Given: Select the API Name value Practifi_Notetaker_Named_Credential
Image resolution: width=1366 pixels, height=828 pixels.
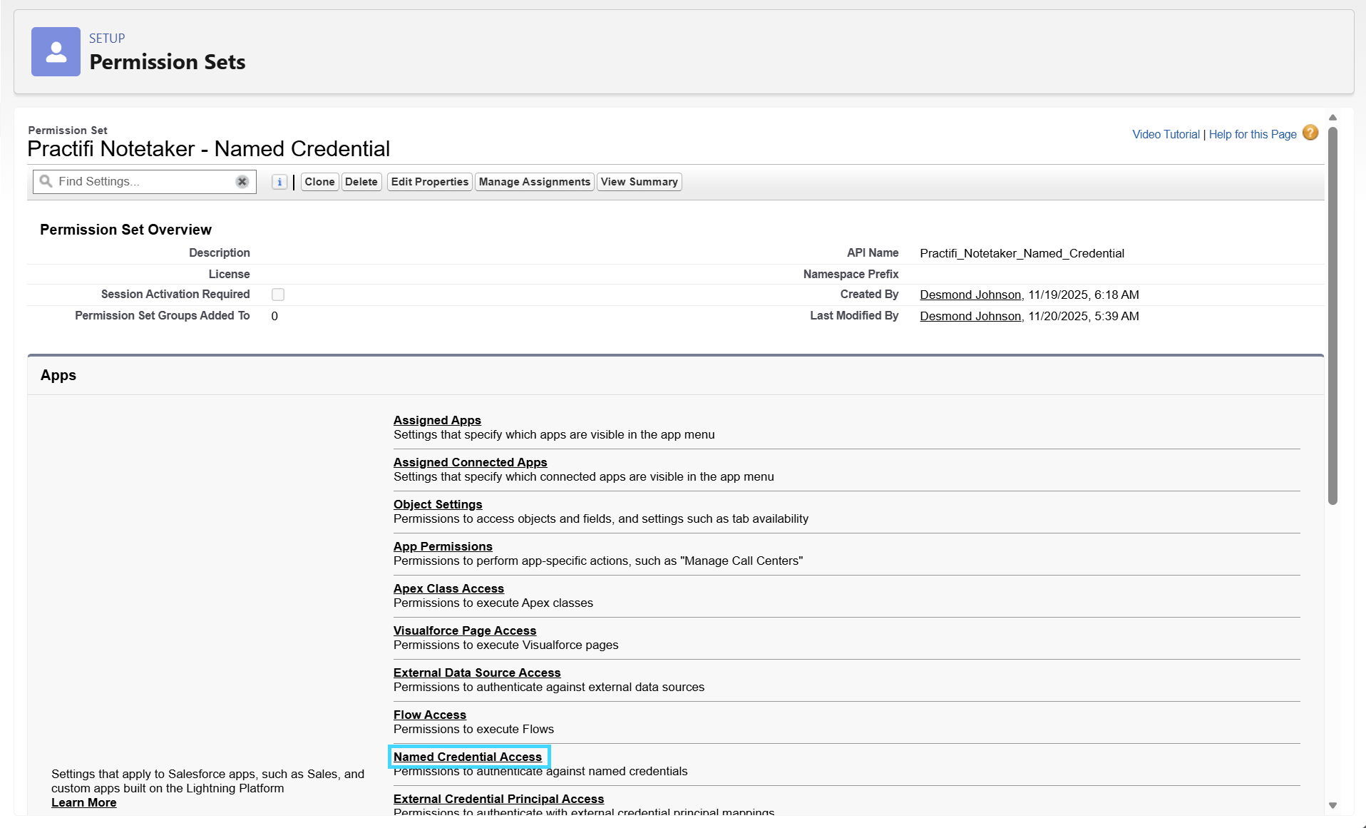Looking at the screenshot, I should [x=1022, y=253].
